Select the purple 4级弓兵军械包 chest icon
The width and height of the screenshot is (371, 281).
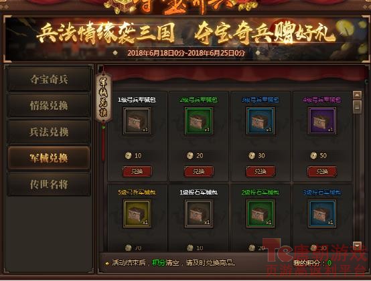point(322,121)
